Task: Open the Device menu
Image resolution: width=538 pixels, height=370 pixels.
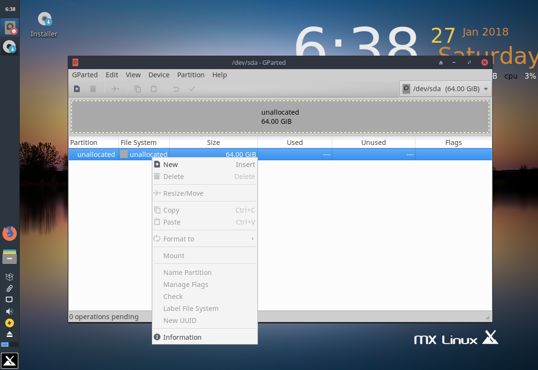Action: 159,75
